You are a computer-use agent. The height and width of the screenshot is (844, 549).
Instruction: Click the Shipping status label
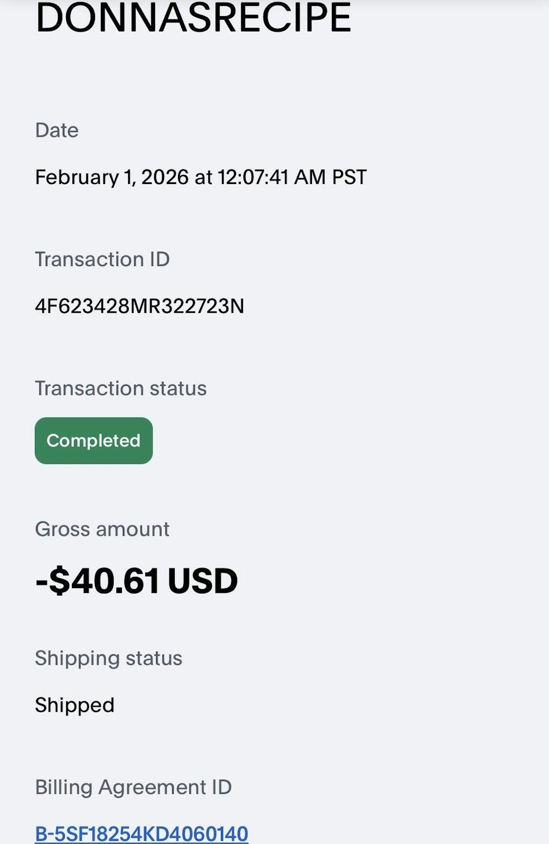tap(108, 658)
